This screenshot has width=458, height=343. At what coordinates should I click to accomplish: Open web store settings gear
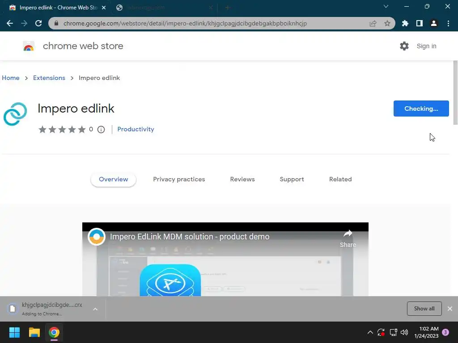[x=404, y=46]
